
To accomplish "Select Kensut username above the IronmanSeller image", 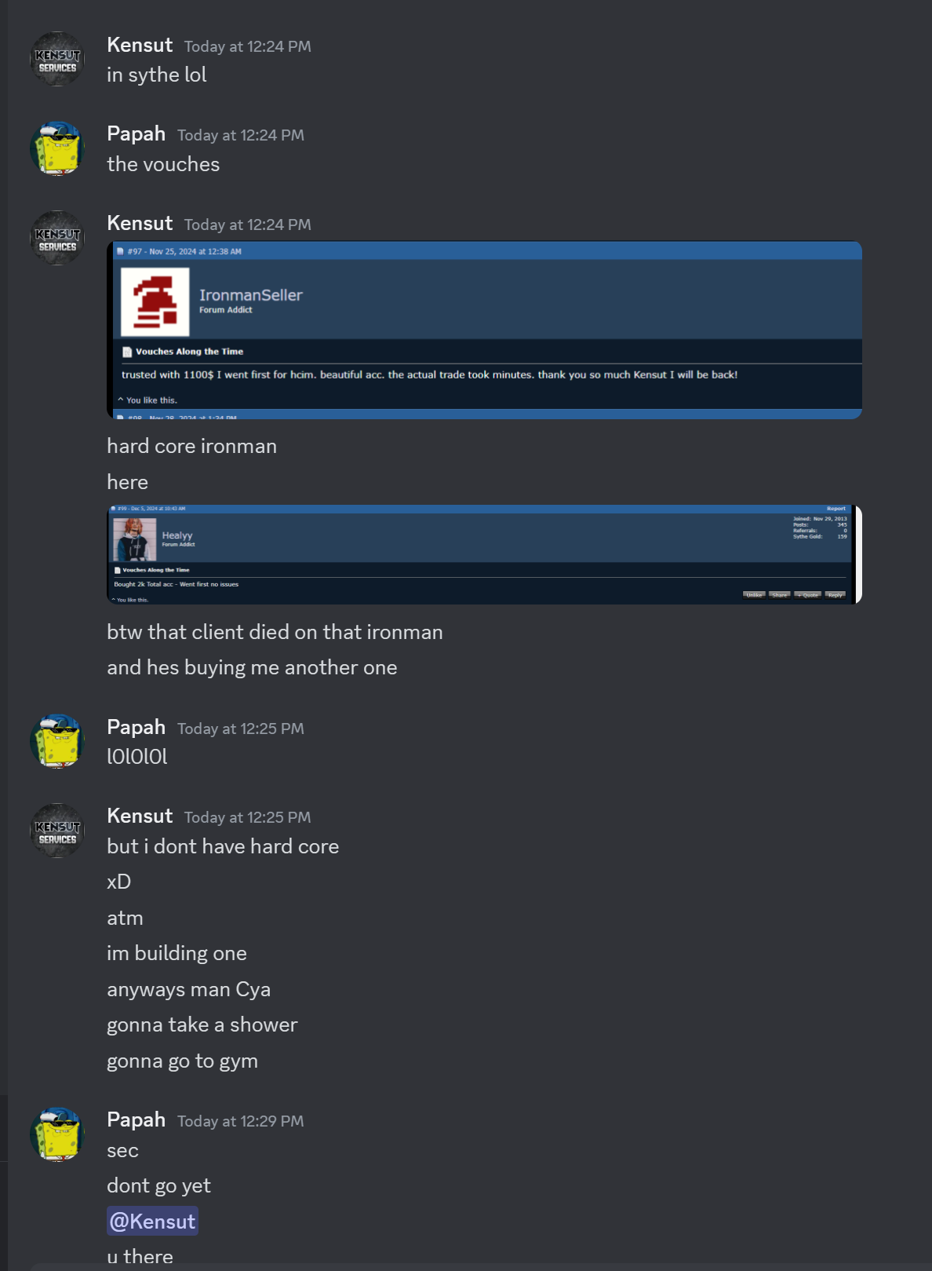I will click(140, 224).
